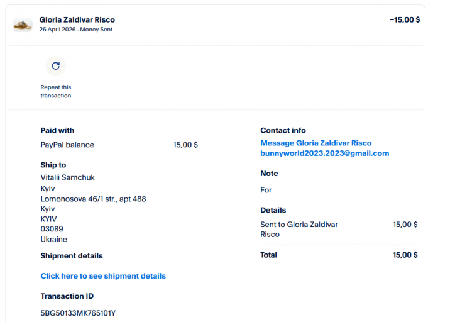Click the transaction ID 5BG50133MK765101Y
The height and width of the screenshot is (322, 450).
[x=78, y=313]
